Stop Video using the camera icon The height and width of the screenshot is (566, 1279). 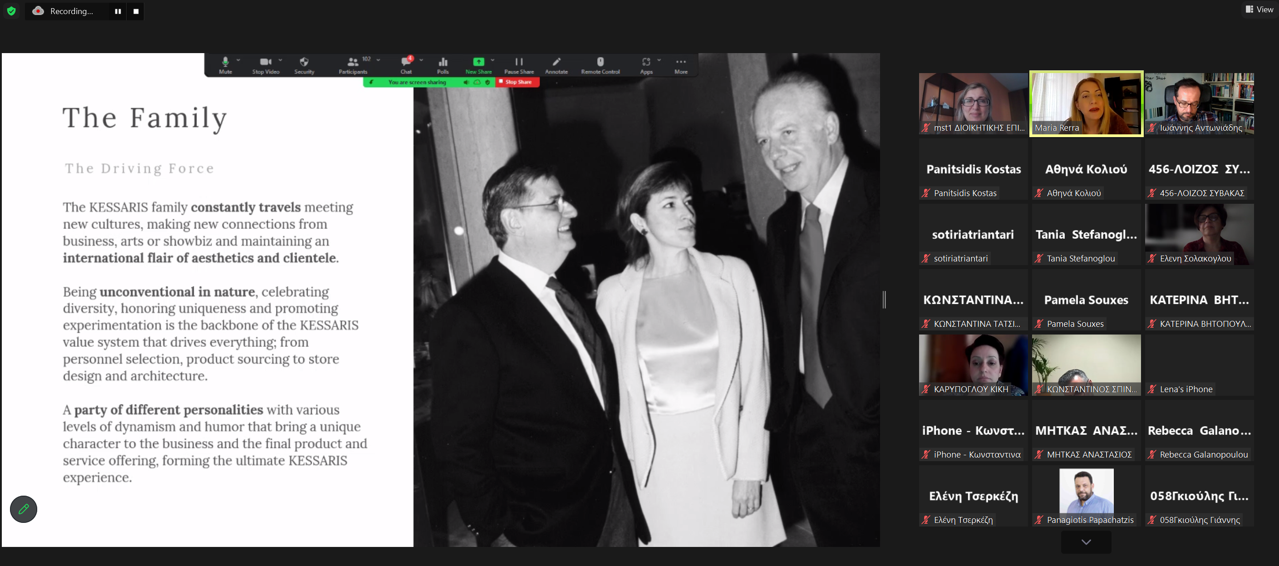pos(266,65)
